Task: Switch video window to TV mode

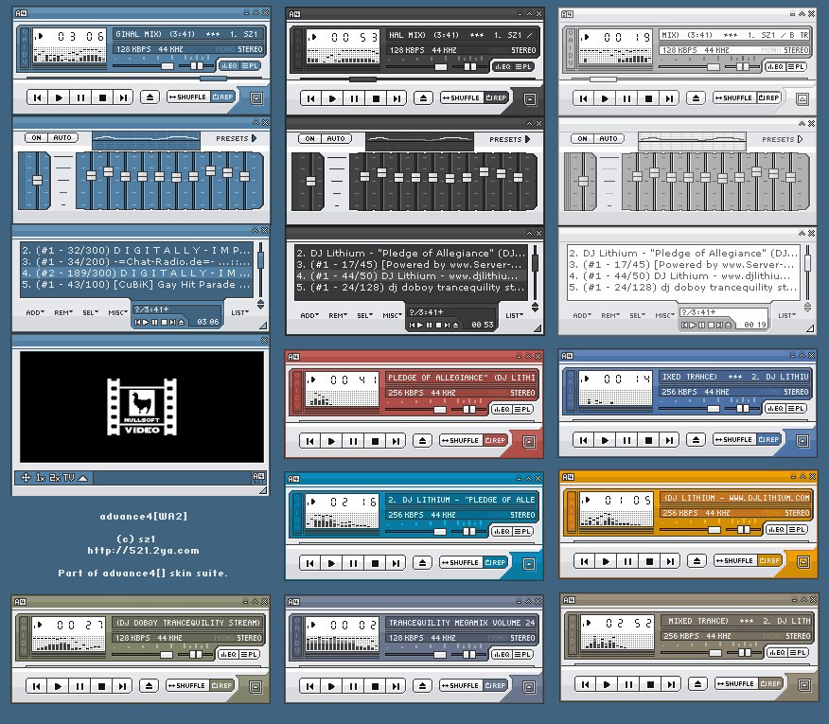Action: pyautogui.click(x=69, y=478)
